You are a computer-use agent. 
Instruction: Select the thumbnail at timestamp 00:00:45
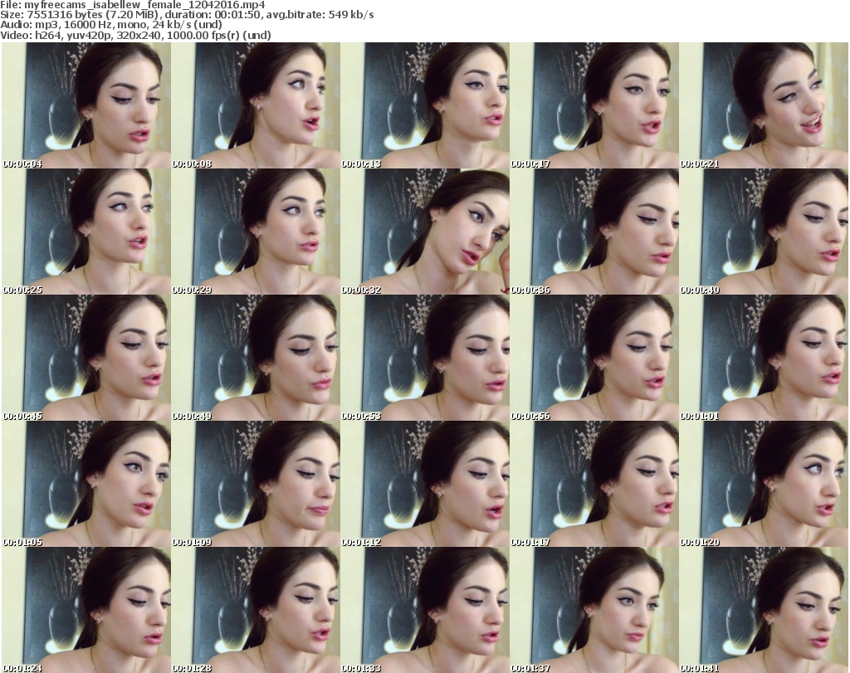[x=86, y=358]
